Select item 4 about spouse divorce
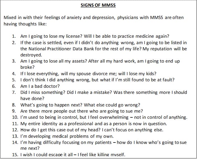 pos(88,74)
